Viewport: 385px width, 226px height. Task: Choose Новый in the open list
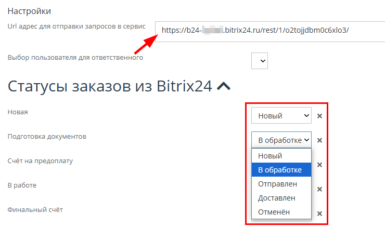click(281, 156)
